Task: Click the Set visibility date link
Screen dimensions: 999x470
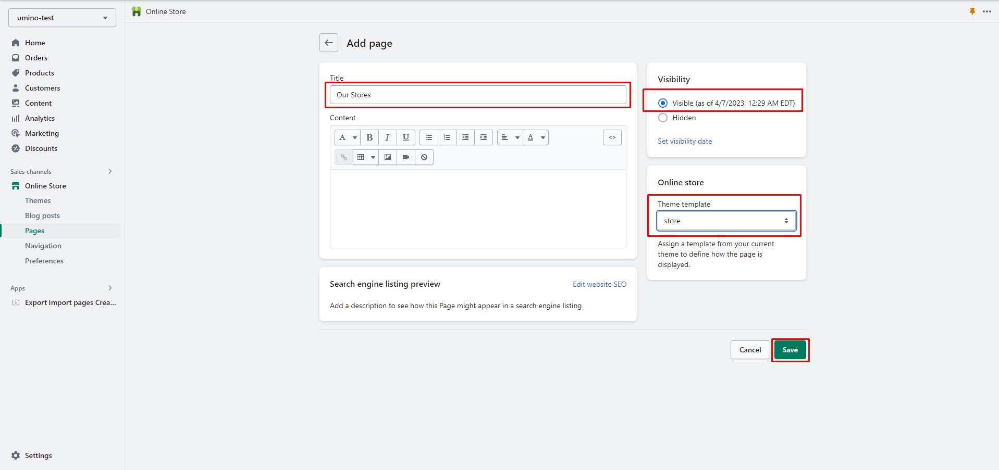Action: tap(685, 141)
